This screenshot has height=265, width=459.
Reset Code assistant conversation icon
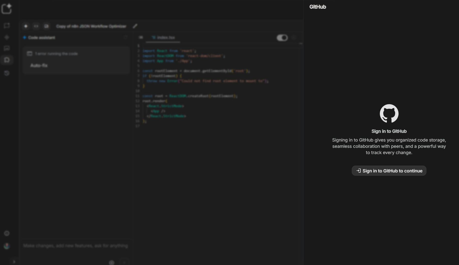[125, 38]
